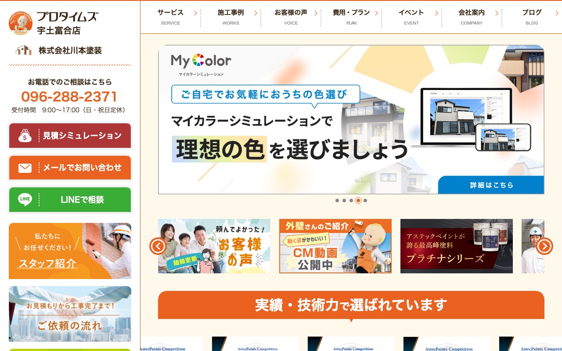The image size is (562, 351).
Task: Open 会社案内 COMPANY menu
Action: click(x=472, y=17)
